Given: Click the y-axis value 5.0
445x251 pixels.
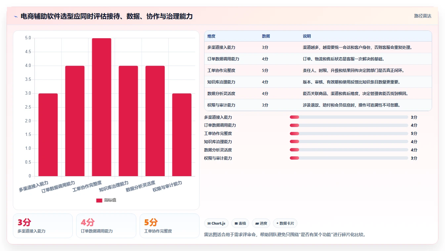Looking at the screenshot, I should [28, 38].
